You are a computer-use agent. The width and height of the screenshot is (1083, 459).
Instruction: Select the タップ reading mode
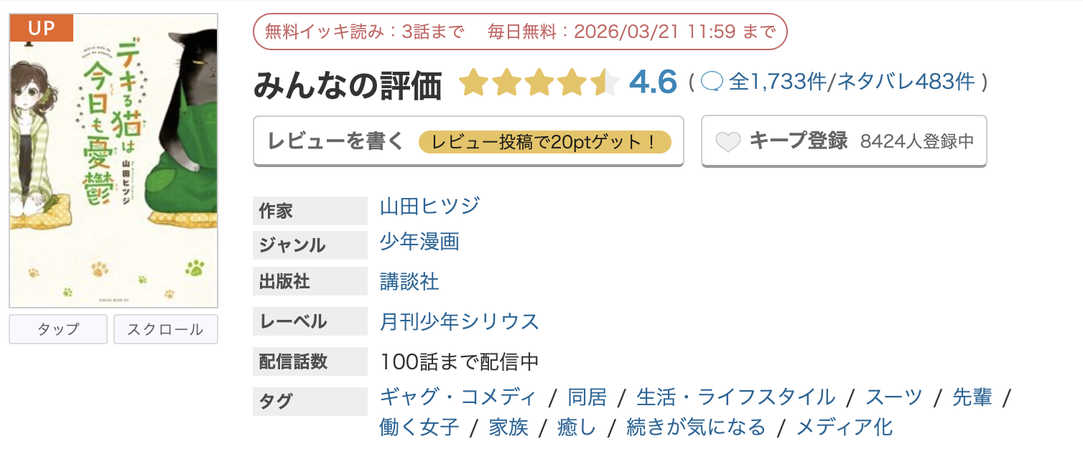(57, 329)
